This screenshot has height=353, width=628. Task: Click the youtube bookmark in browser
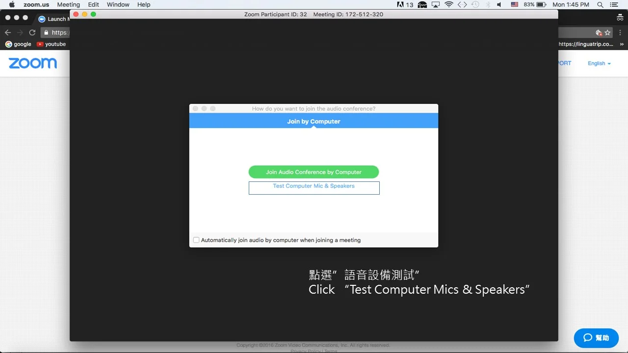point(52,44)
